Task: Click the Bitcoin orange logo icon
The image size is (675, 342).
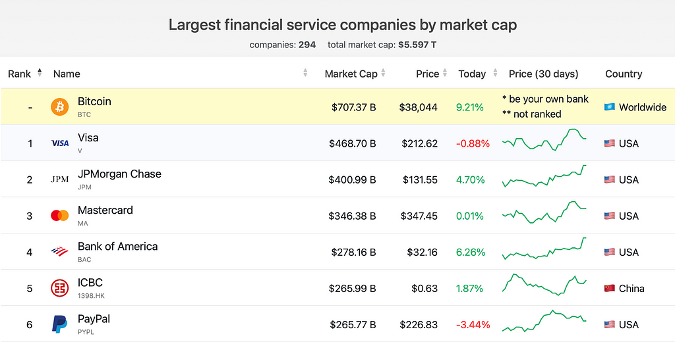Action: click(60, 107)
